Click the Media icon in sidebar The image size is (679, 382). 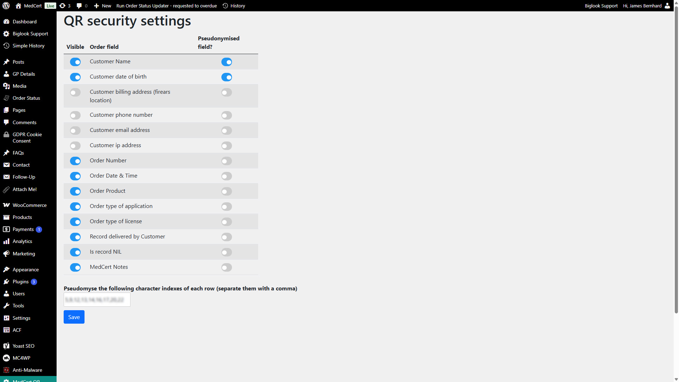(x=6, y=86)
